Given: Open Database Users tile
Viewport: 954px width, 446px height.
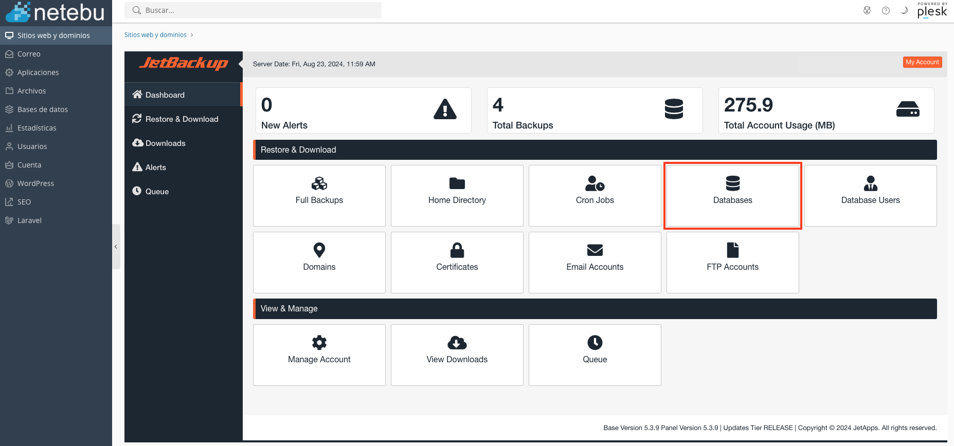Looking at the screenshot, I should tap(871, 196).
